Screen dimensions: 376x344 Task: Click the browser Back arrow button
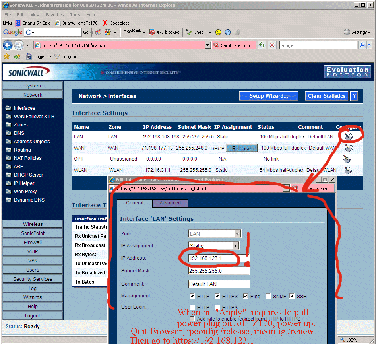click(8, 45)
